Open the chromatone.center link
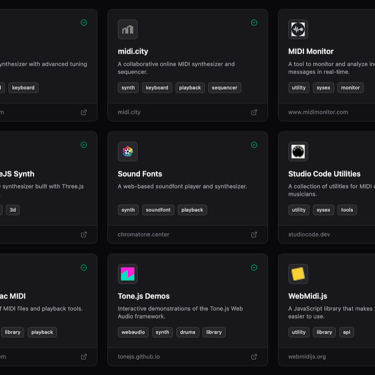 (143, 234)
